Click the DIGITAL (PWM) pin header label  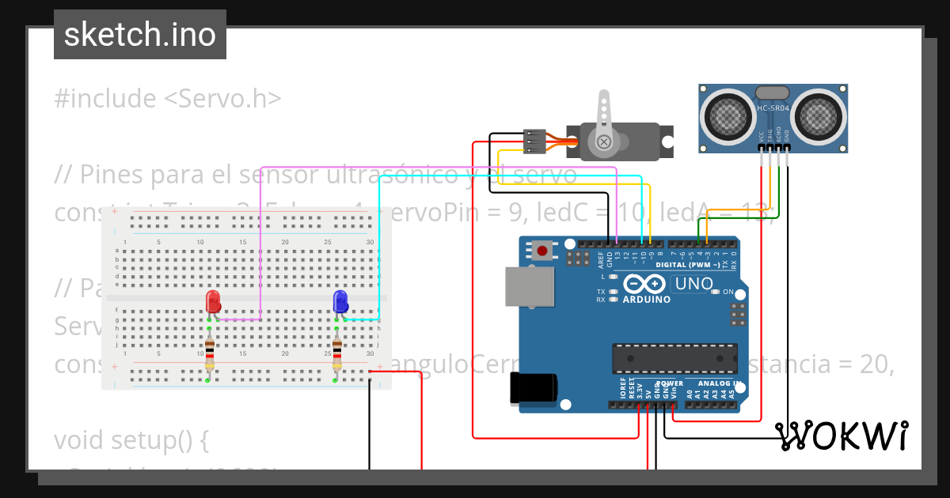click(688, 265)
